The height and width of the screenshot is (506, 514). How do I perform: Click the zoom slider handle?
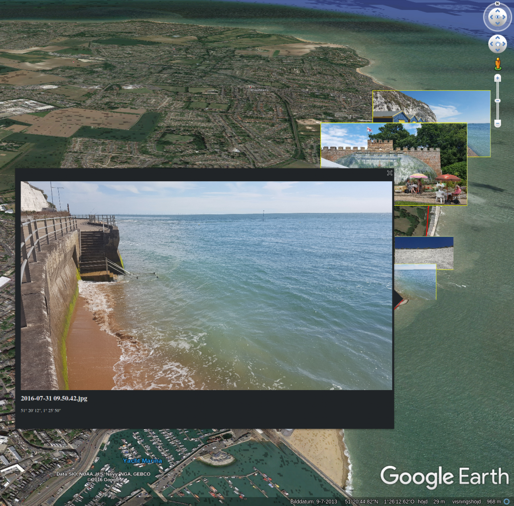(x=497, y=100)
